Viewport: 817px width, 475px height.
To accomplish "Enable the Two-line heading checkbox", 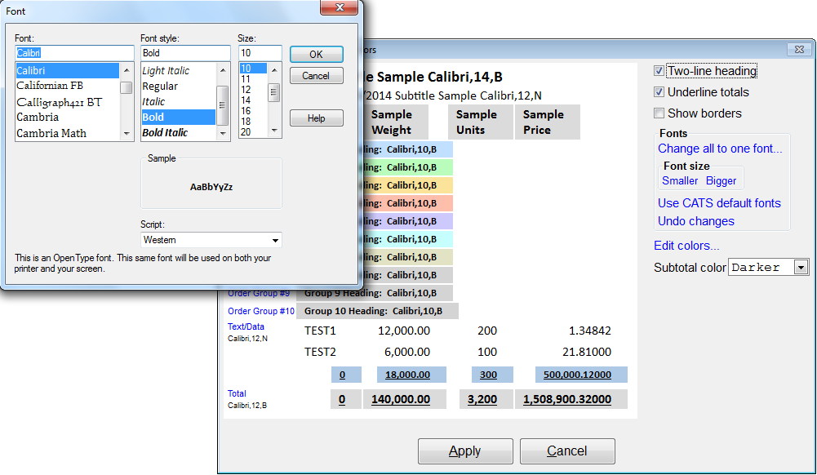I will pos(659,71).
